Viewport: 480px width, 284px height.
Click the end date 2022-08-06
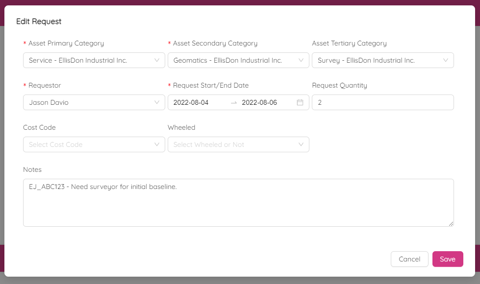point(259,102)
